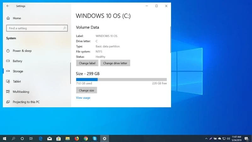Image resolution: width=252 pixels, height=142 pixels.
Task: Open the Windows Start menu
Action: [x=4, y=139]
